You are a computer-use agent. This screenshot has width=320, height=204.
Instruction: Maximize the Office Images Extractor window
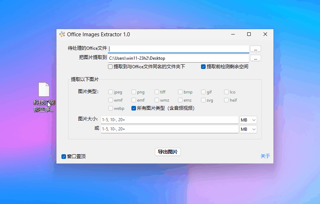(249, 34)
